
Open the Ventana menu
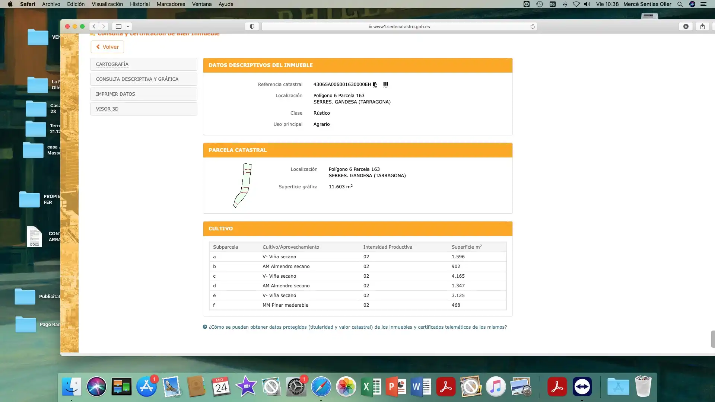click(202, 4)
